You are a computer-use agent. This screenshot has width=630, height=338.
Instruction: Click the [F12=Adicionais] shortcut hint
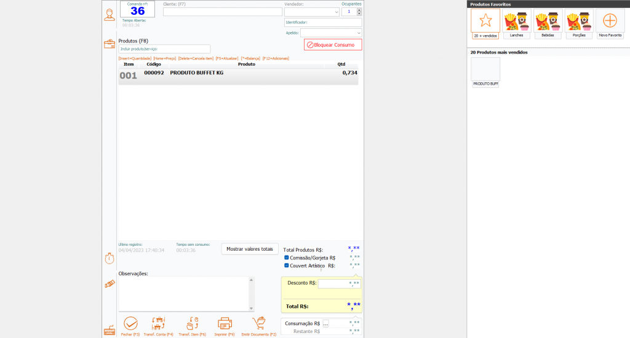point(276,58)
